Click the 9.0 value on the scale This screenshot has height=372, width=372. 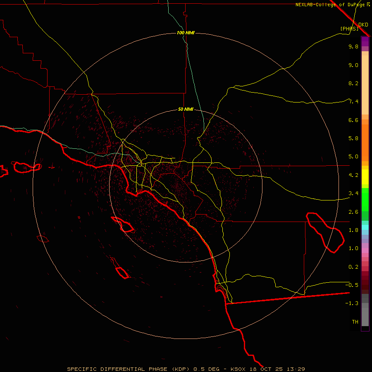(353, 65)
